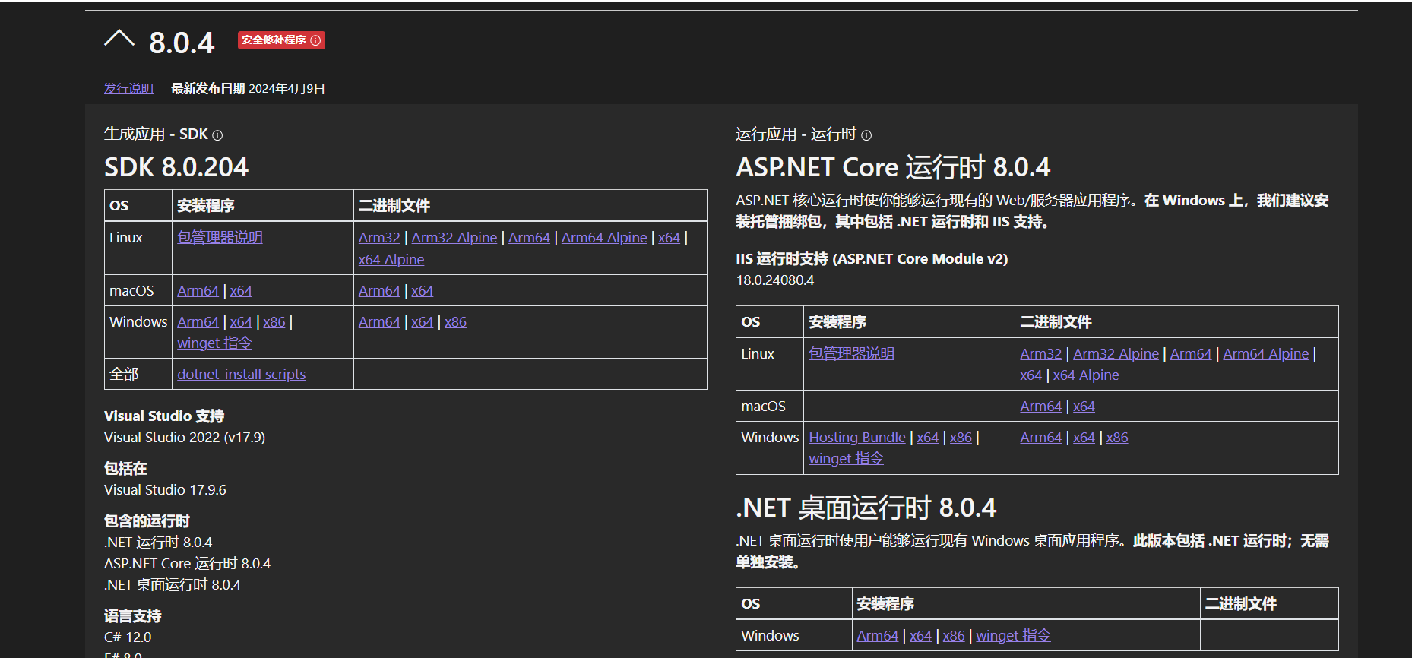Download SDK Windows x64 binary
The image size is (1412, 658).
click(x=422, y=321)
